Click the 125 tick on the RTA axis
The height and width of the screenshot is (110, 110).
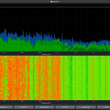[x=4, y=53]
